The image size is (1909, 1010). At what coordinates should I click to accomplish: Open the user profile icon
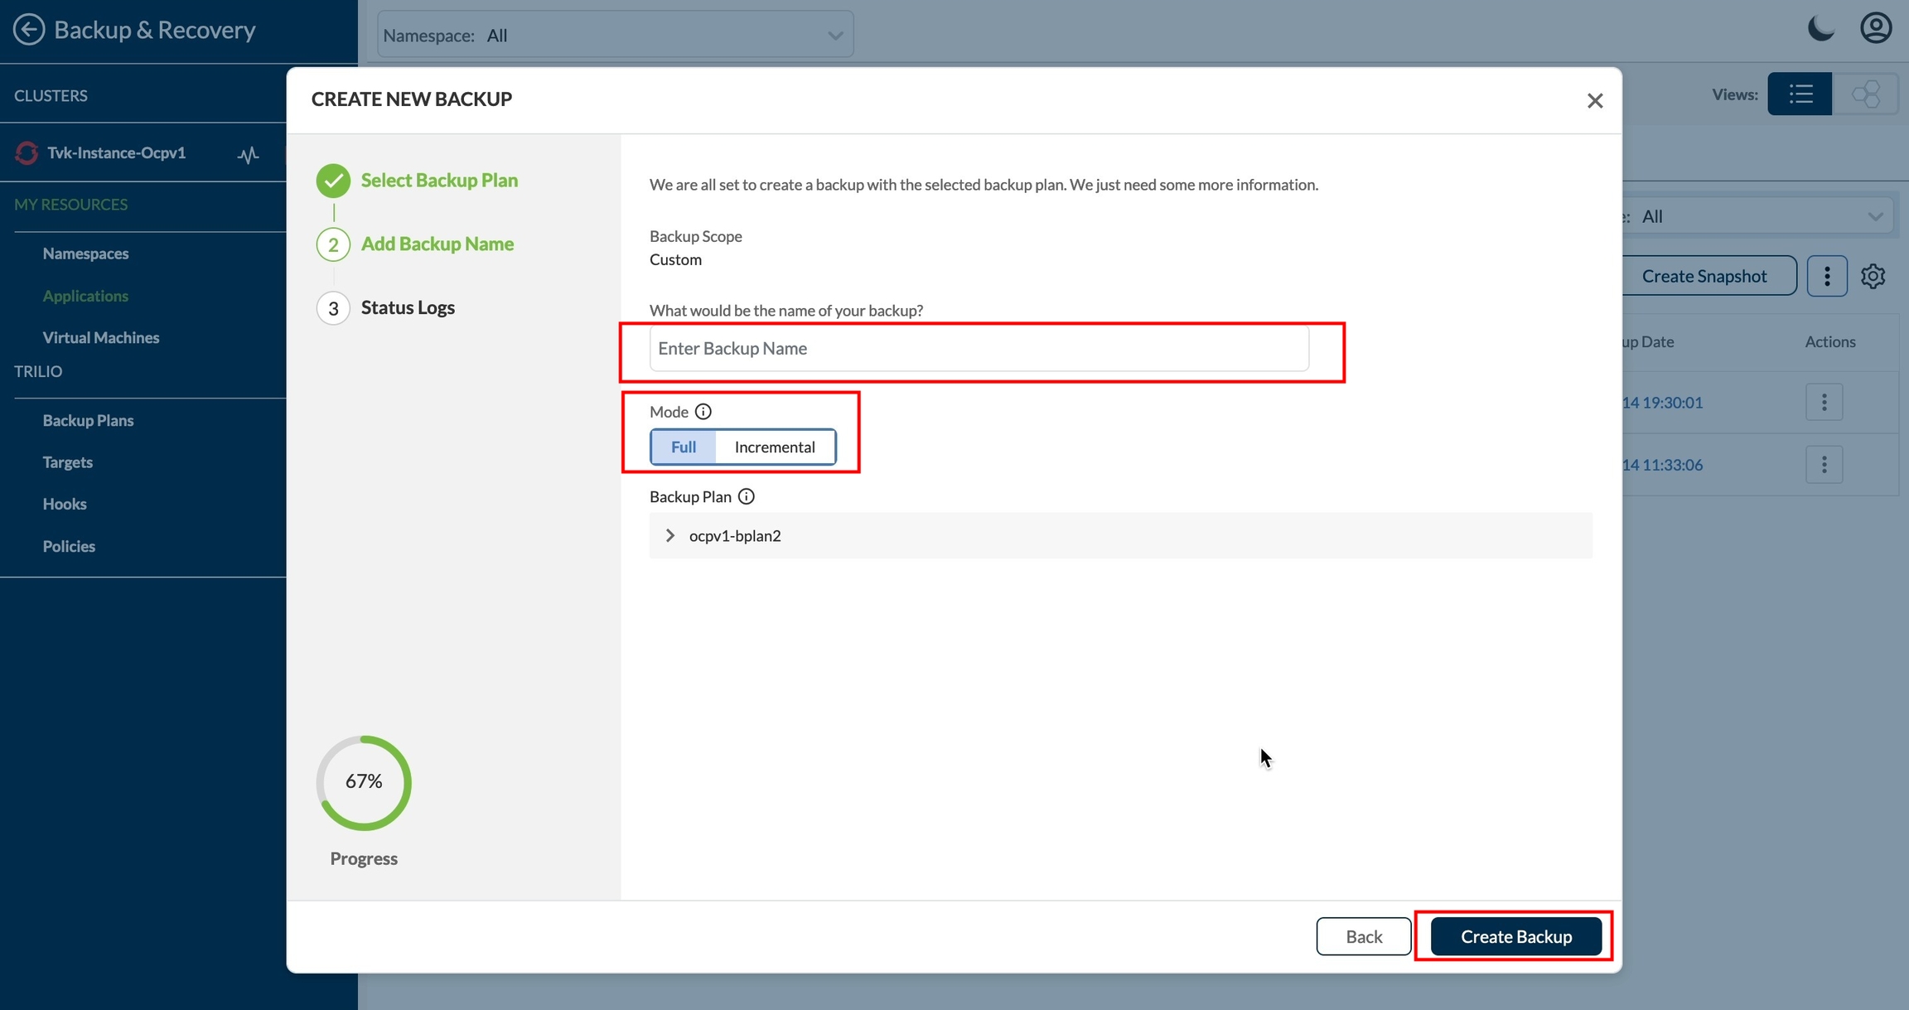click(1875, 28)
